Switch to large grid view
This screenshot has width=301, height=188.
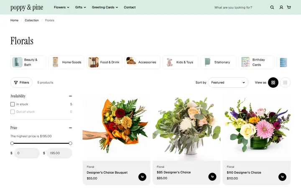point(273,82)
